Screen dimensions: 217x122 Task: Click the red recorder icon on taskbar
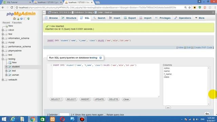[x=82, y=119]
